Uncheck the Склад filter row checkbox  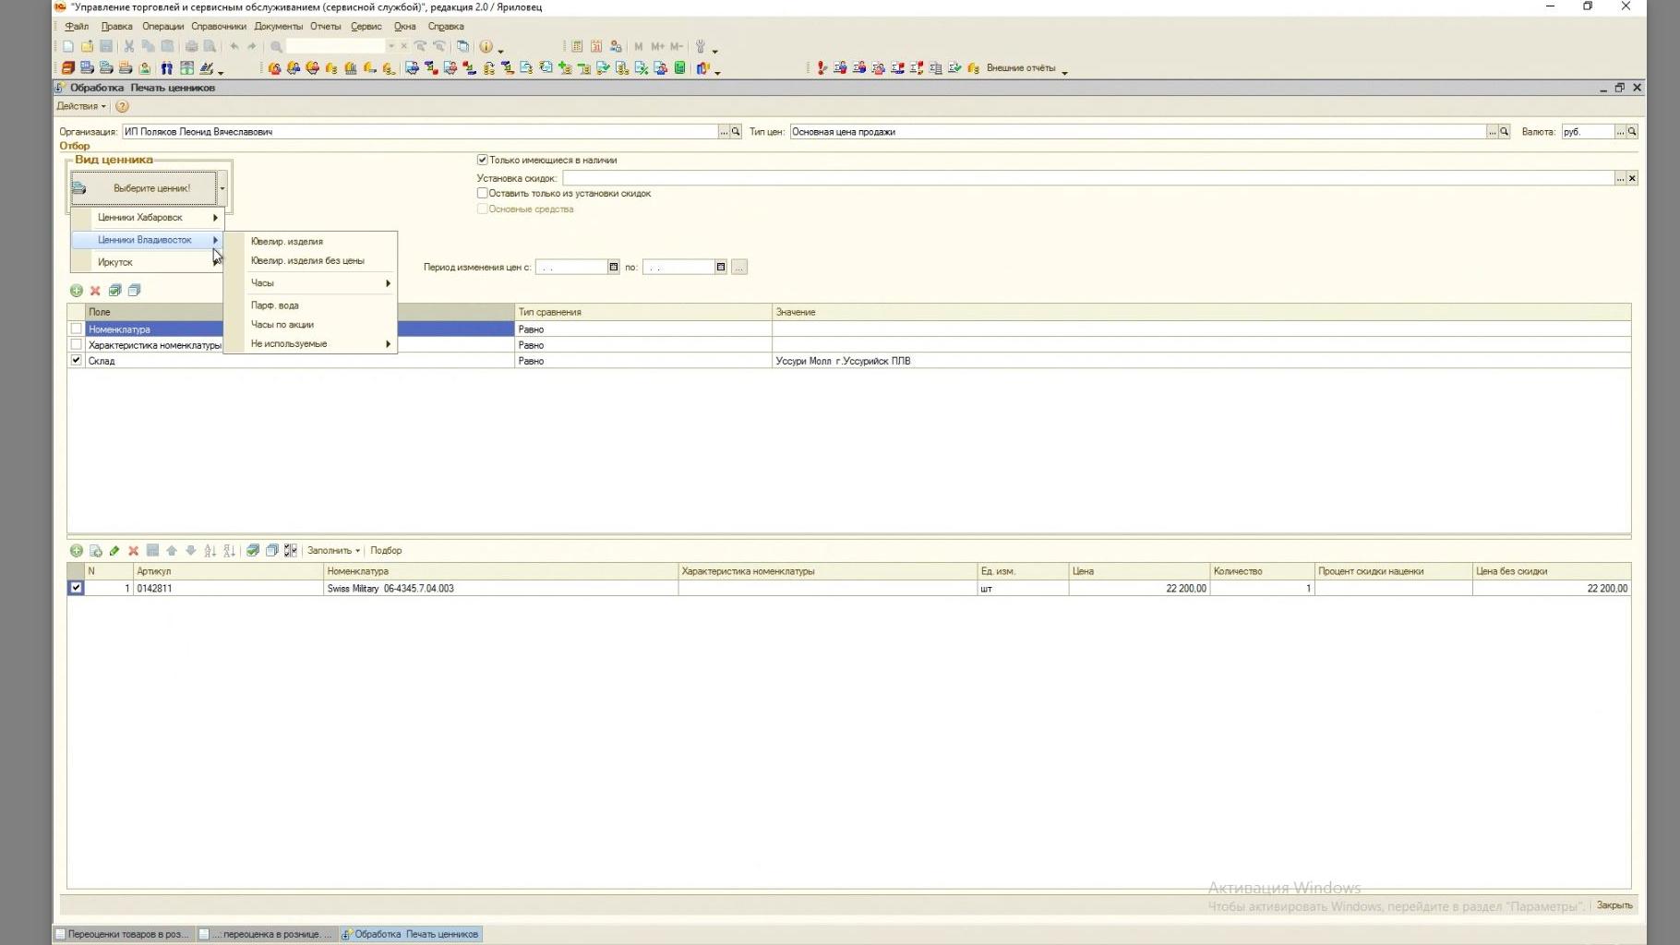pyautogui.click(x=77, y=361)
